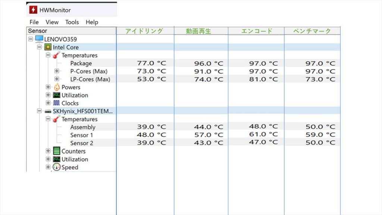
Task: Click the 動画再生 column header
Action: (x=201, y=31)
